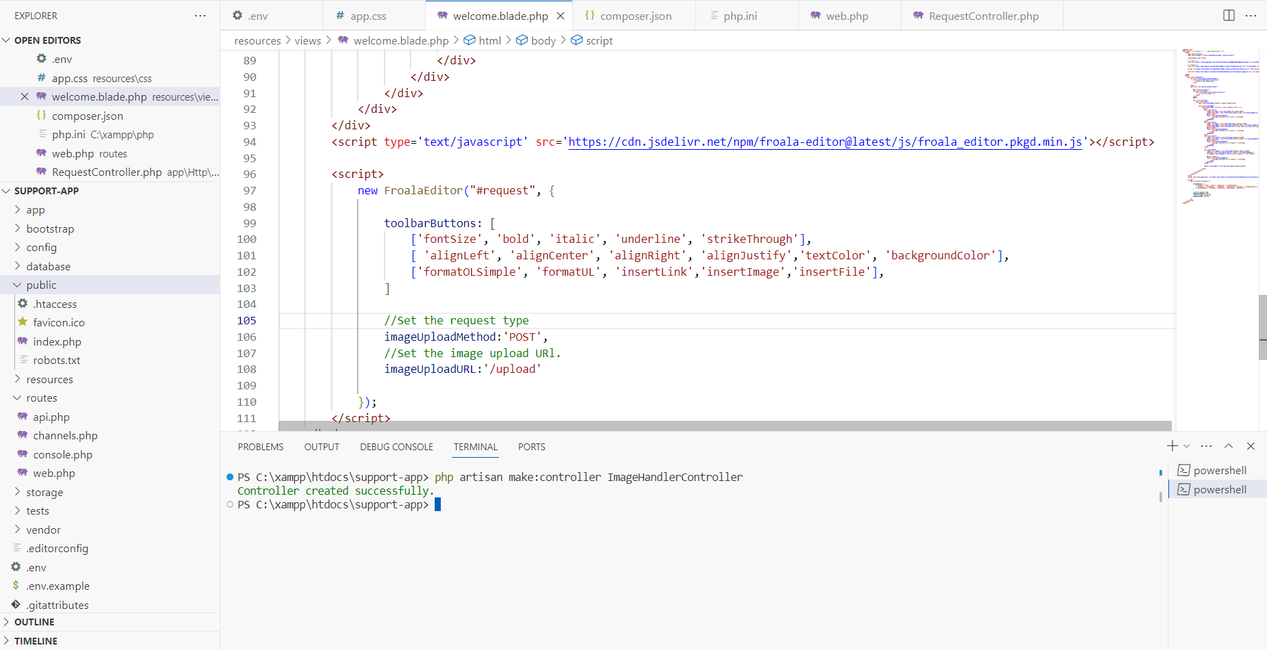Close the welcome.blade.php editor tab

[x=561, y=15]
